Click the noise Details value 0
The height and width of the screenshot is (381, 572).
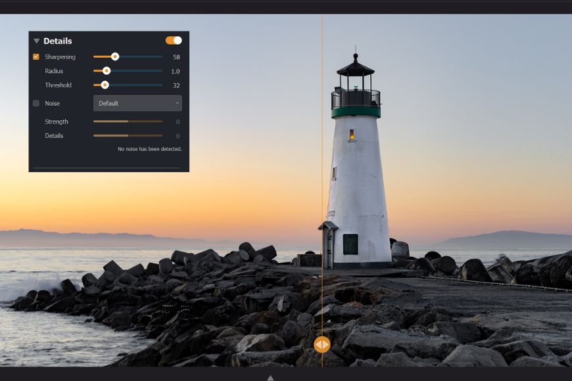(178, 136)
